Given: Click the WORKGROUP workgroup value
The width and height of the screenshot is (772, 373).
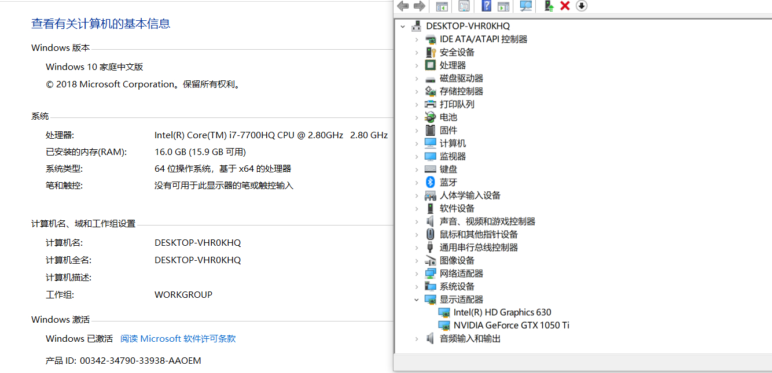Looking at the screenshot, I should pyautogui.click(x=183, y=295).
